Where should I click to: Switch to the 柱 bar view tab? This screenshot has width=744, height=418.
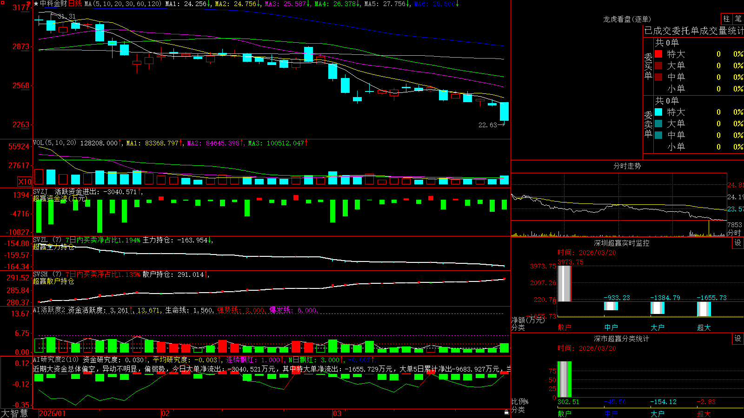[x=726, y=19]
